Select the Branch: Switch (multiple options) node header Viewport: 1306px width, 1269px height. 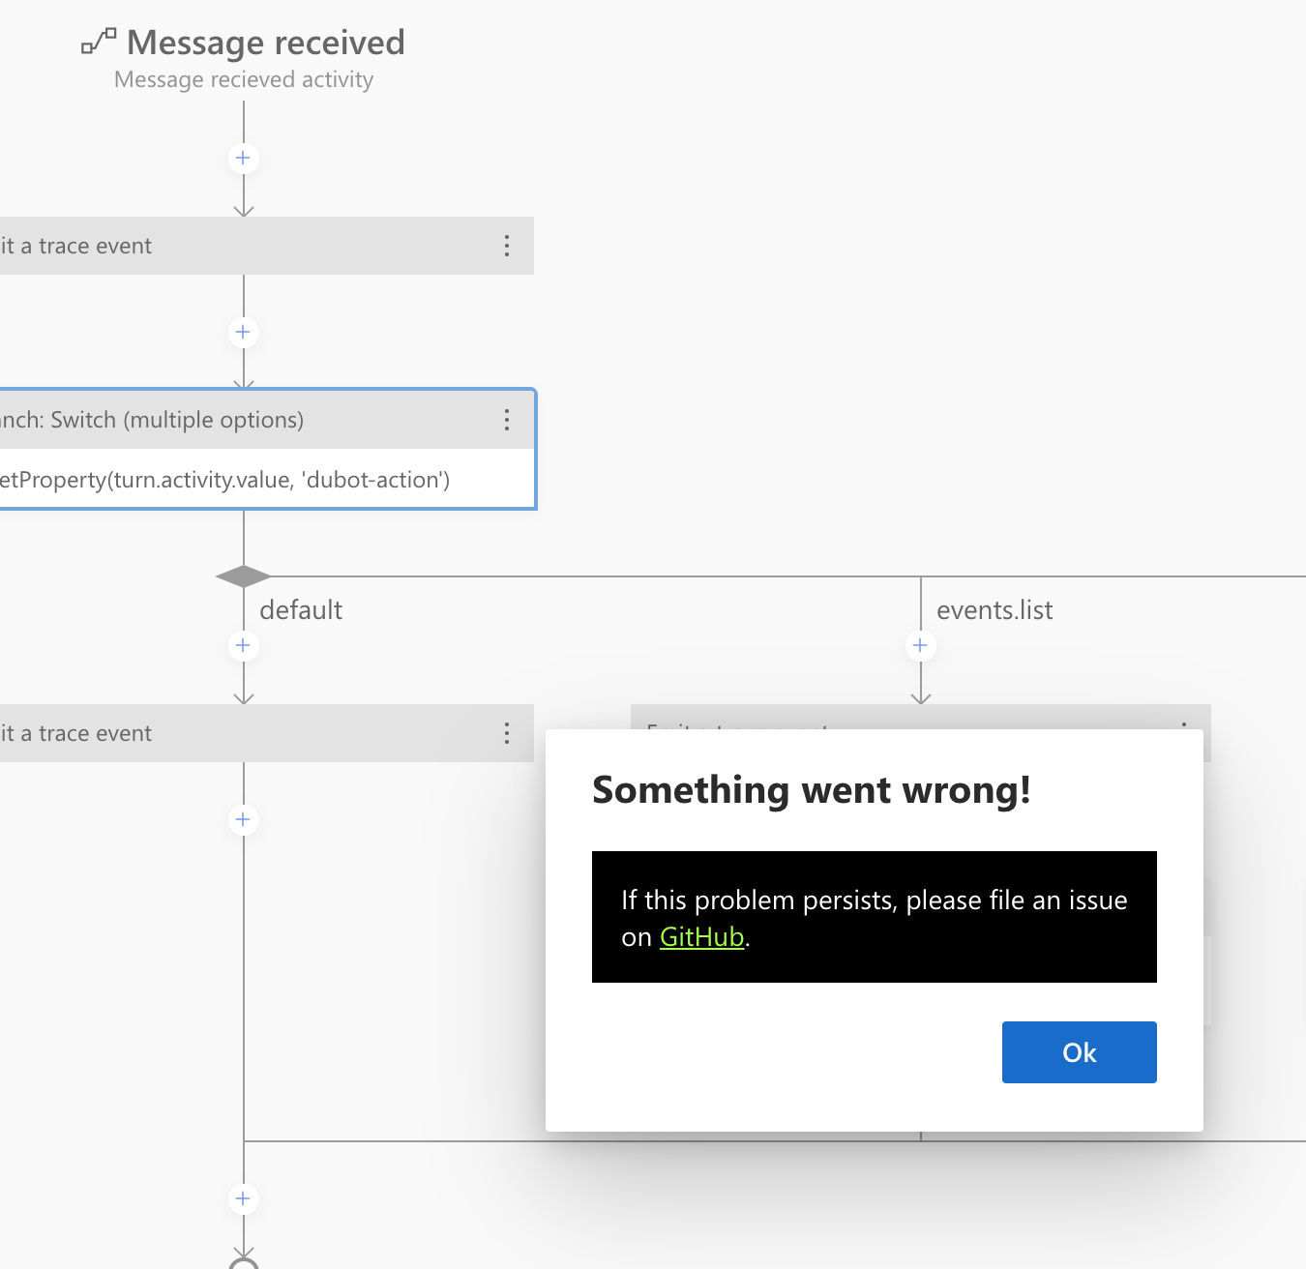(267, 420)
